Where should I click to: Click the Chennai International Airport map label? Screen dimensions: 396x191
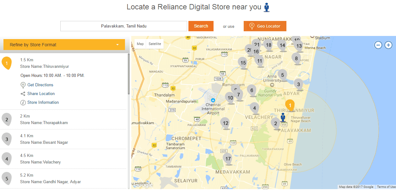click(213, 109)
